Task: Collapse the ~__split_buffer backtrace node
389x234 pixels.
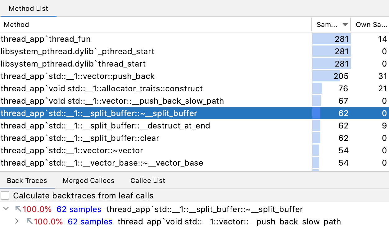Action: tap(6, 209)
